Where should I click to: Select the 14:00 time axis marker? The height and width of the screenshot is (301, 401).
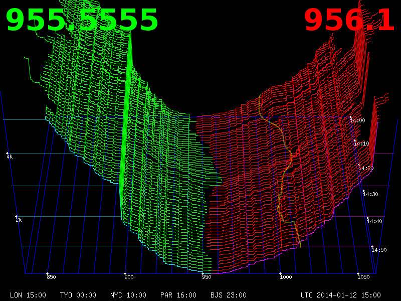click(x=357, y=120)
